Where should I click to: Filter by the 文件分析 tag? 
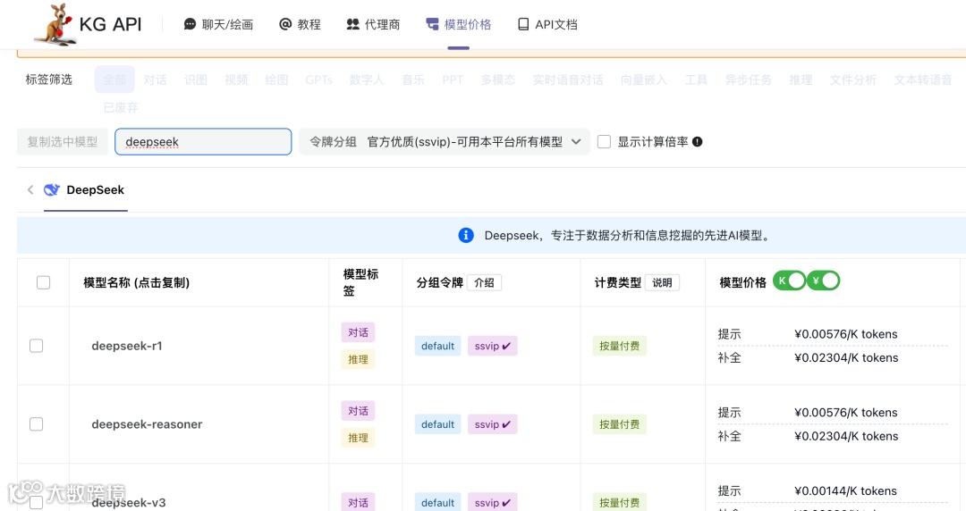tap(853, 80)
